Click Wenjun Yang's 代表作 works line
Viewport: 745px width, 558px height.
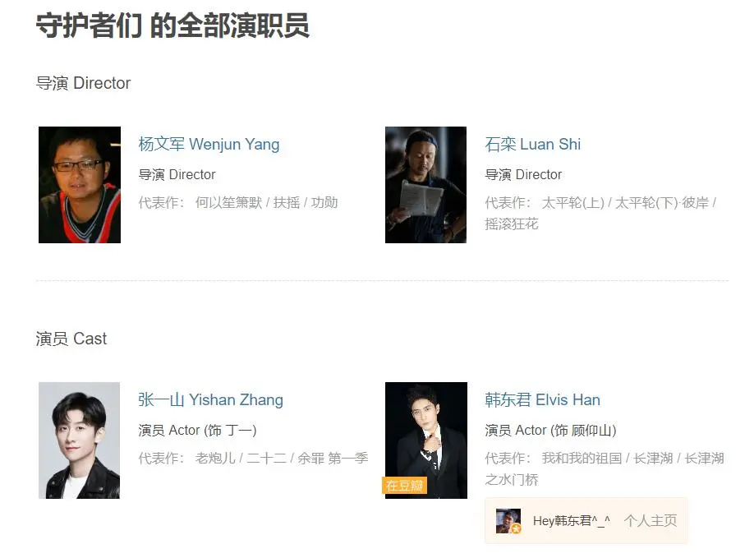click(238, 202)
